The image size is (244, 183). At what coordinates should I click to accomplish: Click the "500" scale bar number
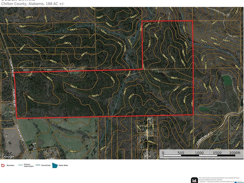click(x=181, y=153)
